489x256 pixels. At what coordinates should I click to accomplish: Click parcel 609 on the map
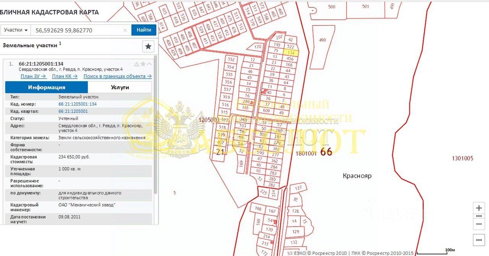tap(266, 111)
